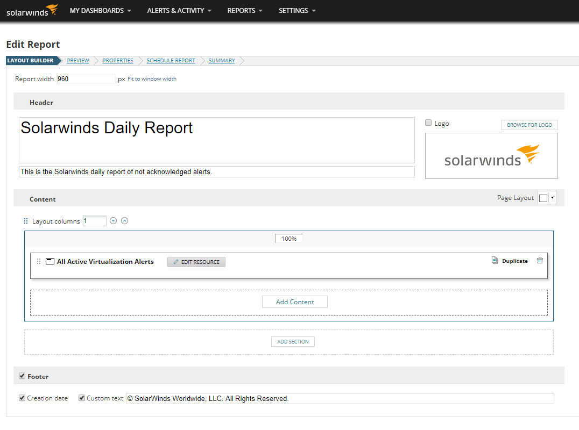Screen dimensions: 579x430
Task: Click the pencil EDIT RESOURCE button
Action: coord(196,262)
